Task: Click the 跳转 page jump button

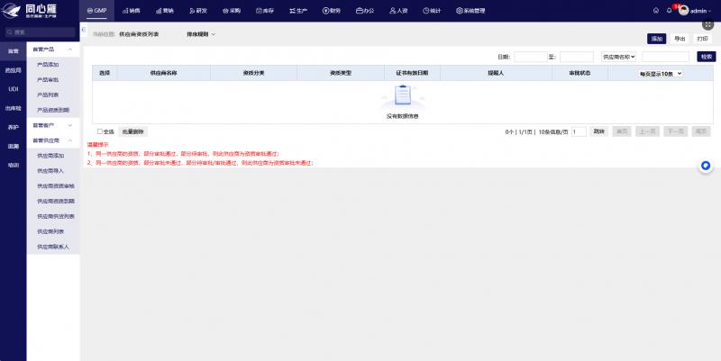Action: [598, 131]
